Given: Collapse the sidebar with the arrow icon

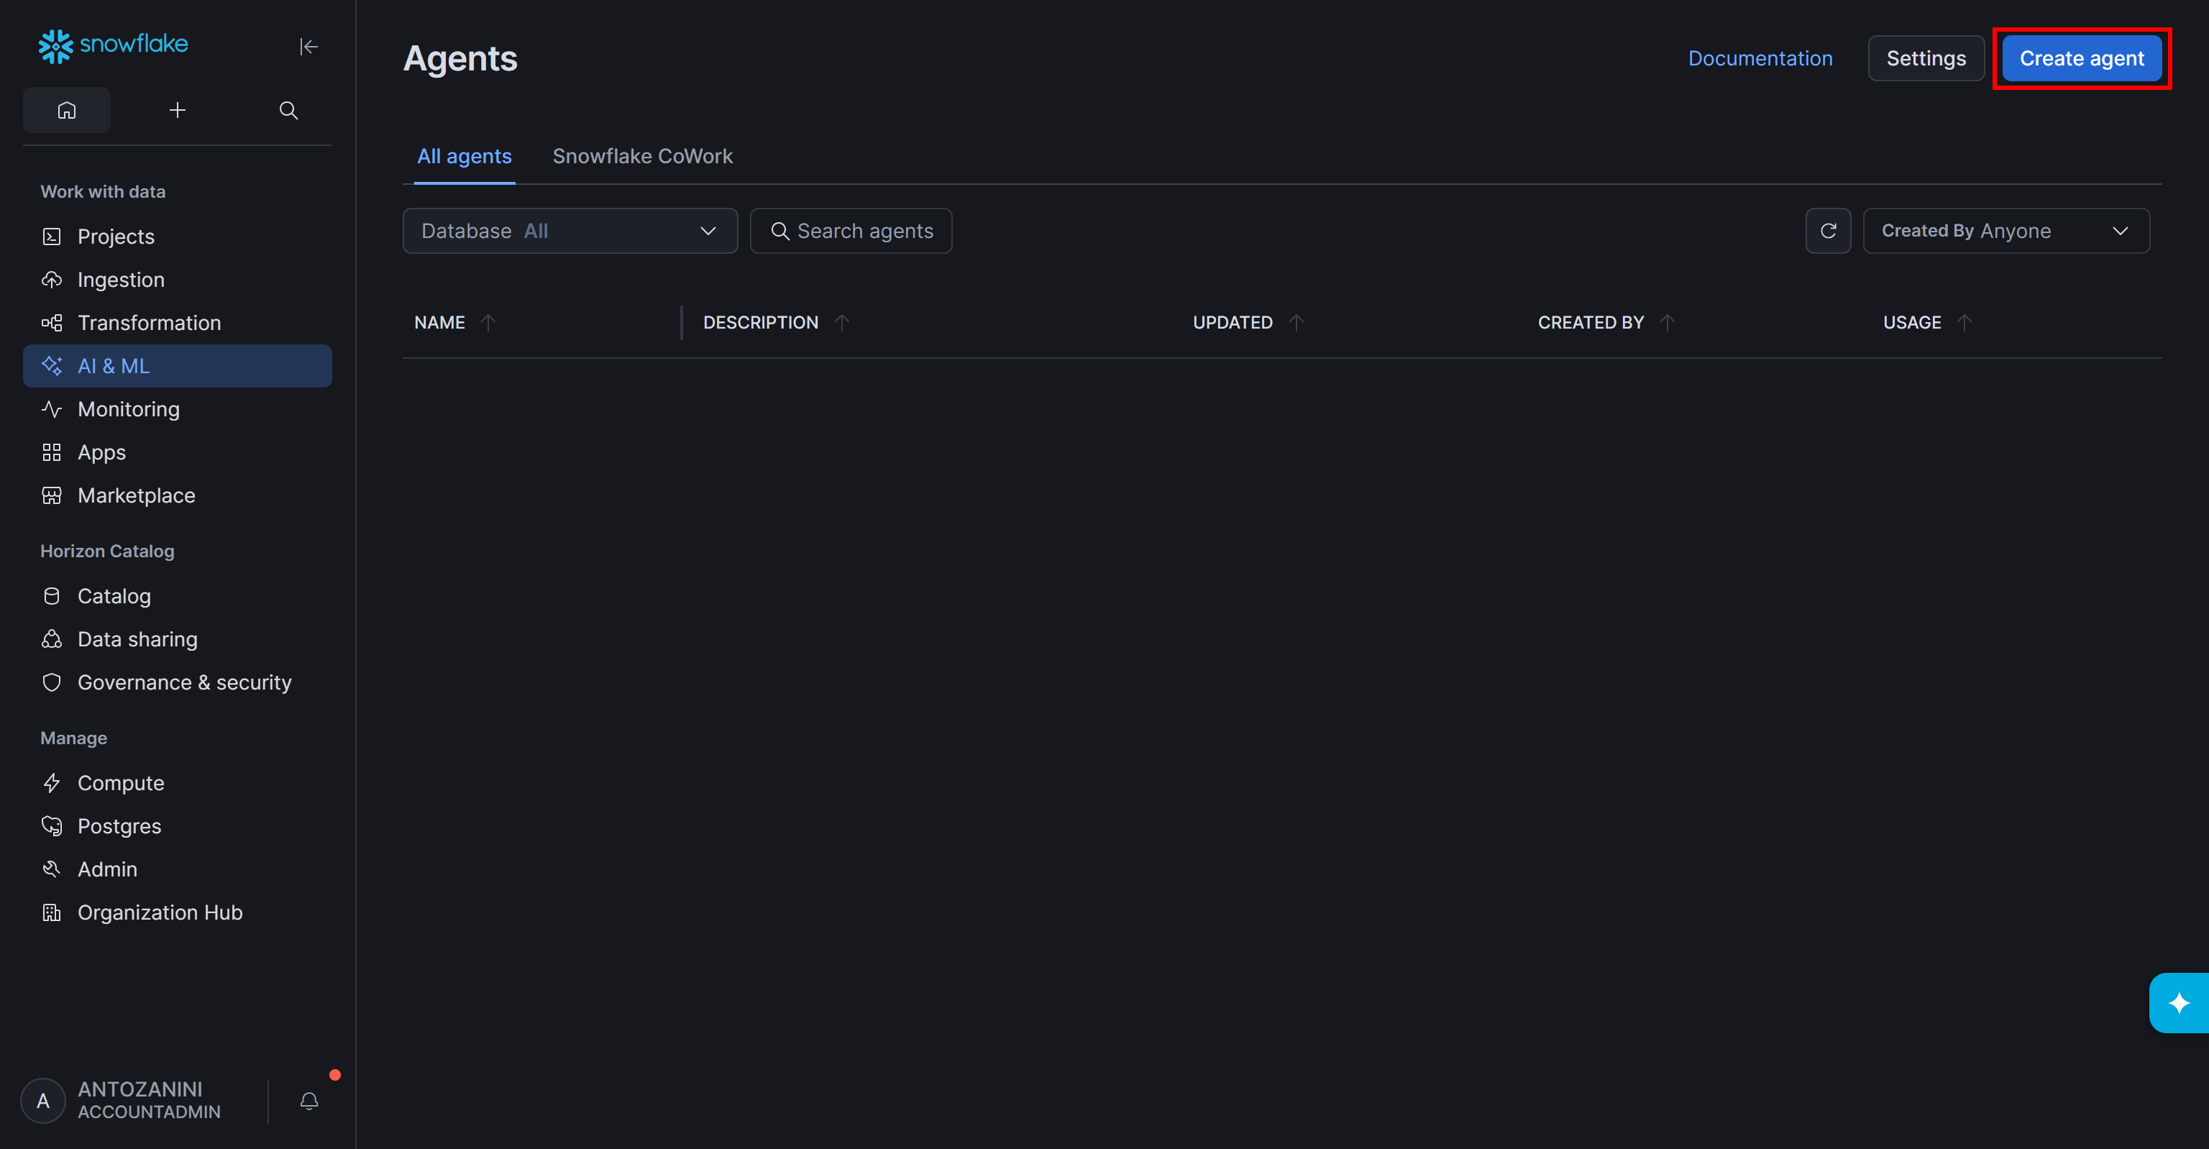Looking at the screenshot, I should pos(308,46).
